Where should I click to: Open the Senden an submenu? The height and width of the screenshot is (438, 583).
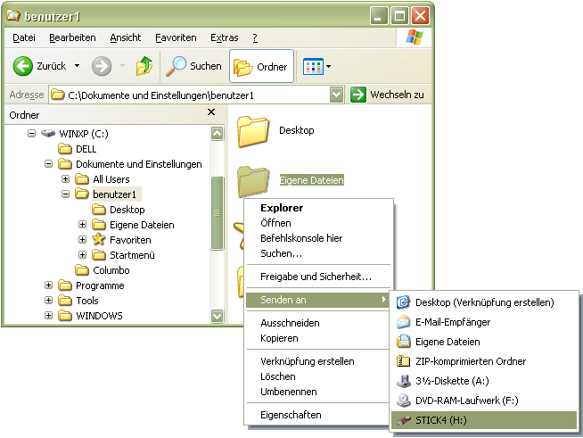pyautogui.click(x=318, y=300)
